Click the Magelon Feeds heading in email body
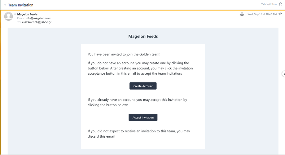Screen dimensions: 285x155 [143, 36]
